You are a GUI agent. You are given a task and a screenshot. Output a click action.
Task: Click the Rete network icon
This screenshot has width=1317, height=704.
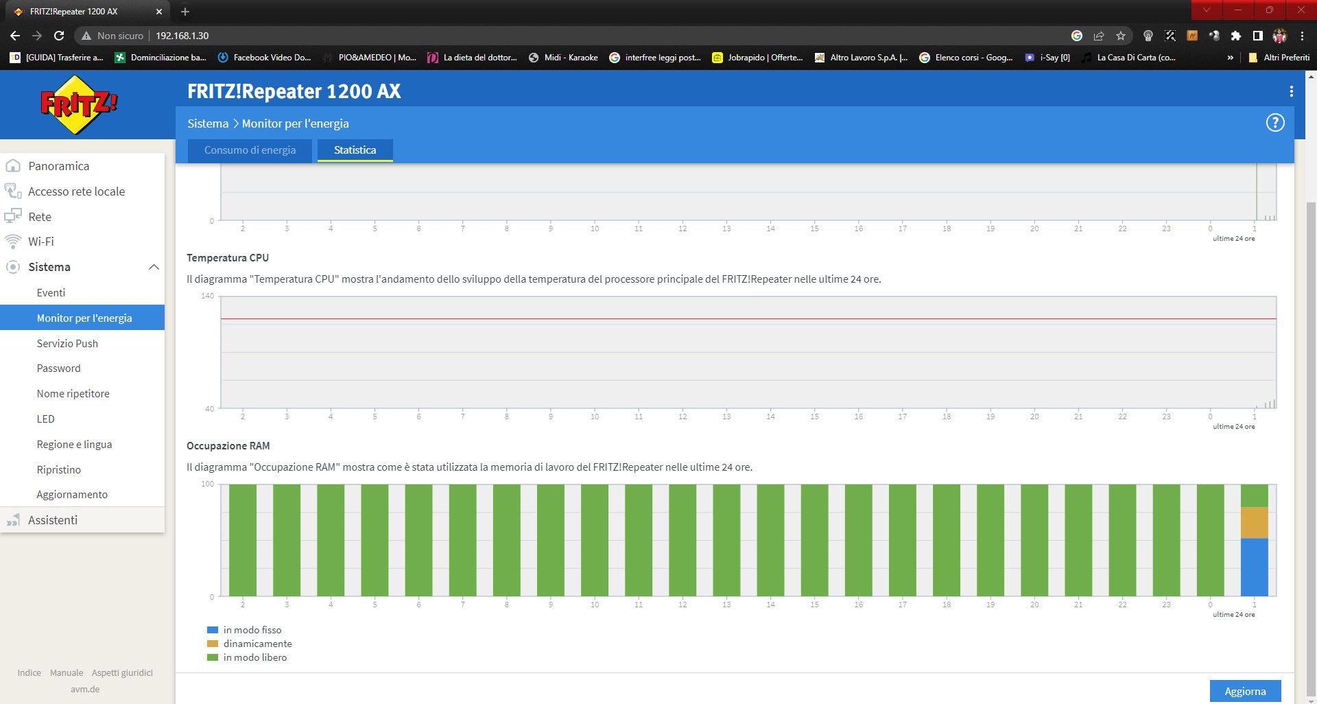tap(13, 216)
